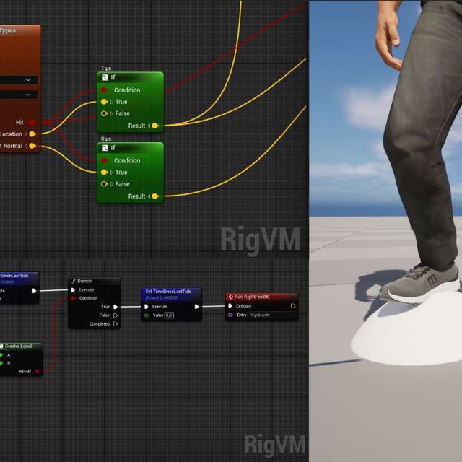The image size is (462, 462).
Task: Expand the Normal pin arrow
Action: tap(26, 146)
